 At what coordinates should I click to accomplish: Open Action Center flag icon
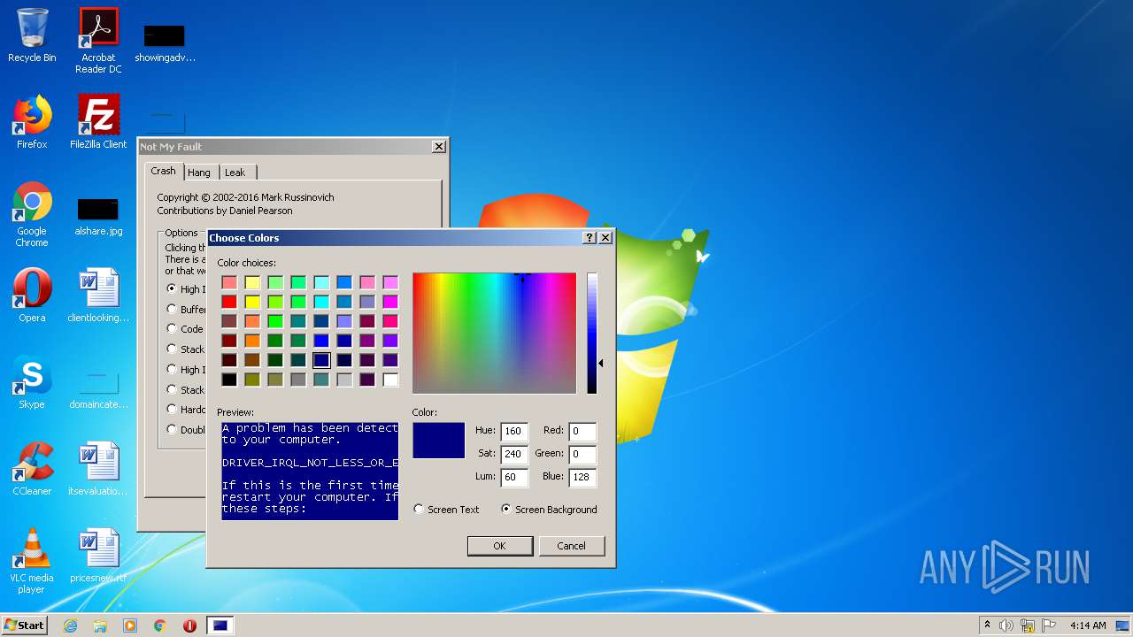(x=1048, y=625)
